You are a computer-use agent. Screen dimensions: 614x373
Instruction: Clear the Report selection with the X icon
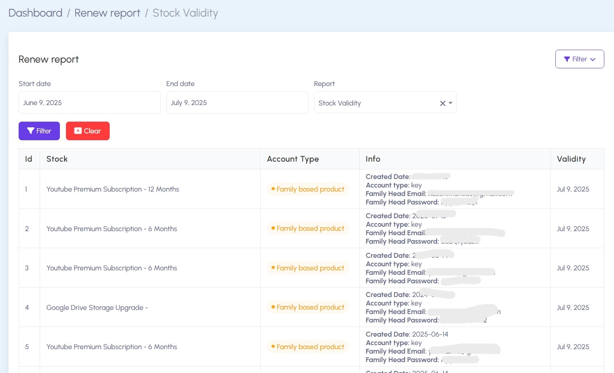pos(442,103)
